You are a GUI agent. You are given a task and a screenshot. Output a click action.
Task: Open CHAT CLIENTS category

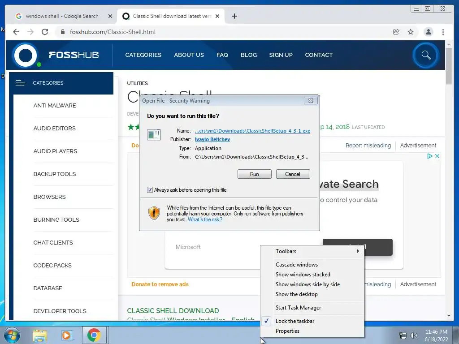(x=53, y=242)
